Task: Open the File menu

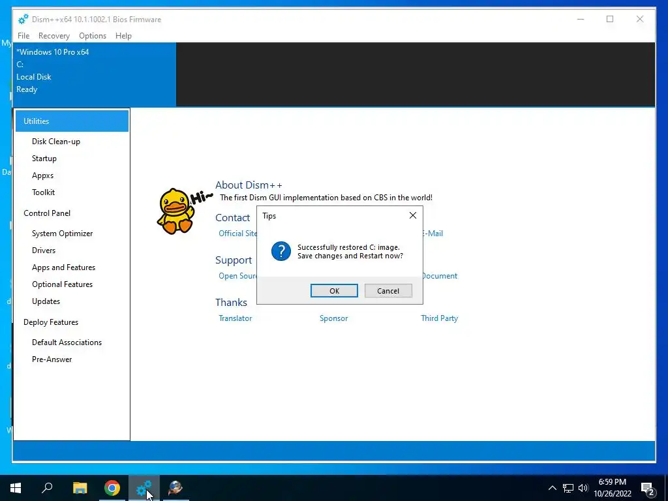Action: click(x=23, y=36)
